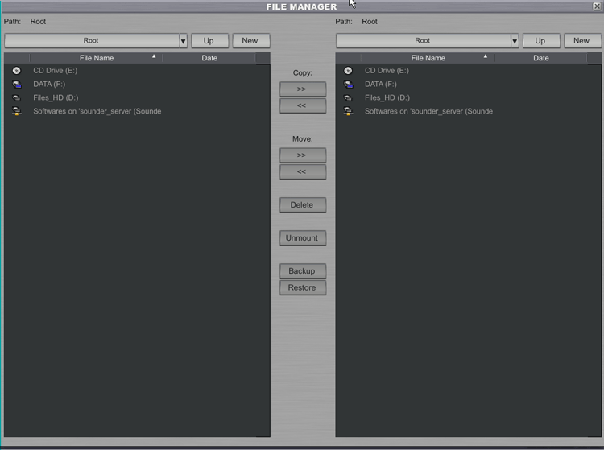Open the left Root path dropdown arrow
The width and height of the screenshot is (604, 450).
[x=184, y=41]
